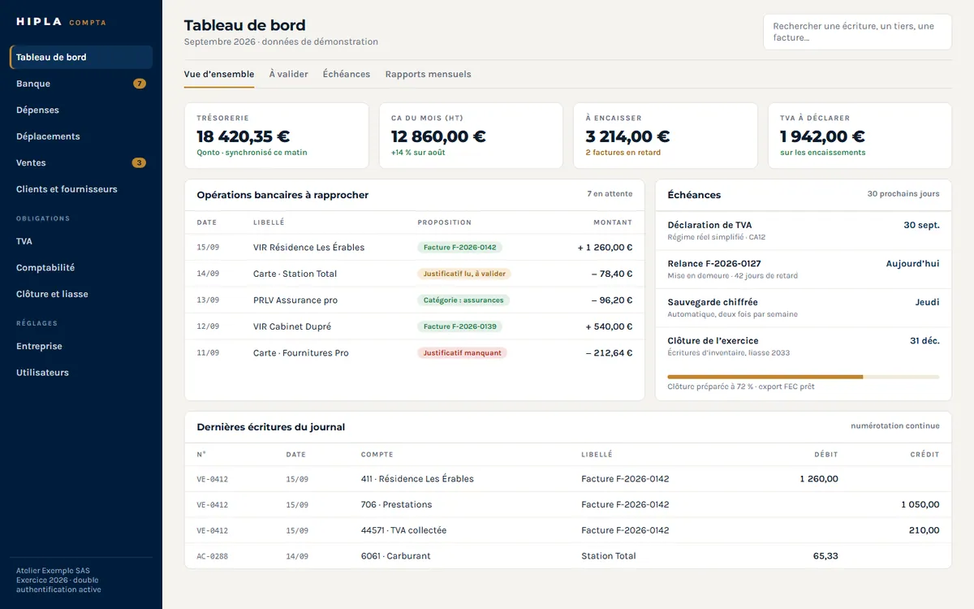Open the TVA à déclarer card
The height and width of the screenshot is (609, 974).
pos(860,136)
